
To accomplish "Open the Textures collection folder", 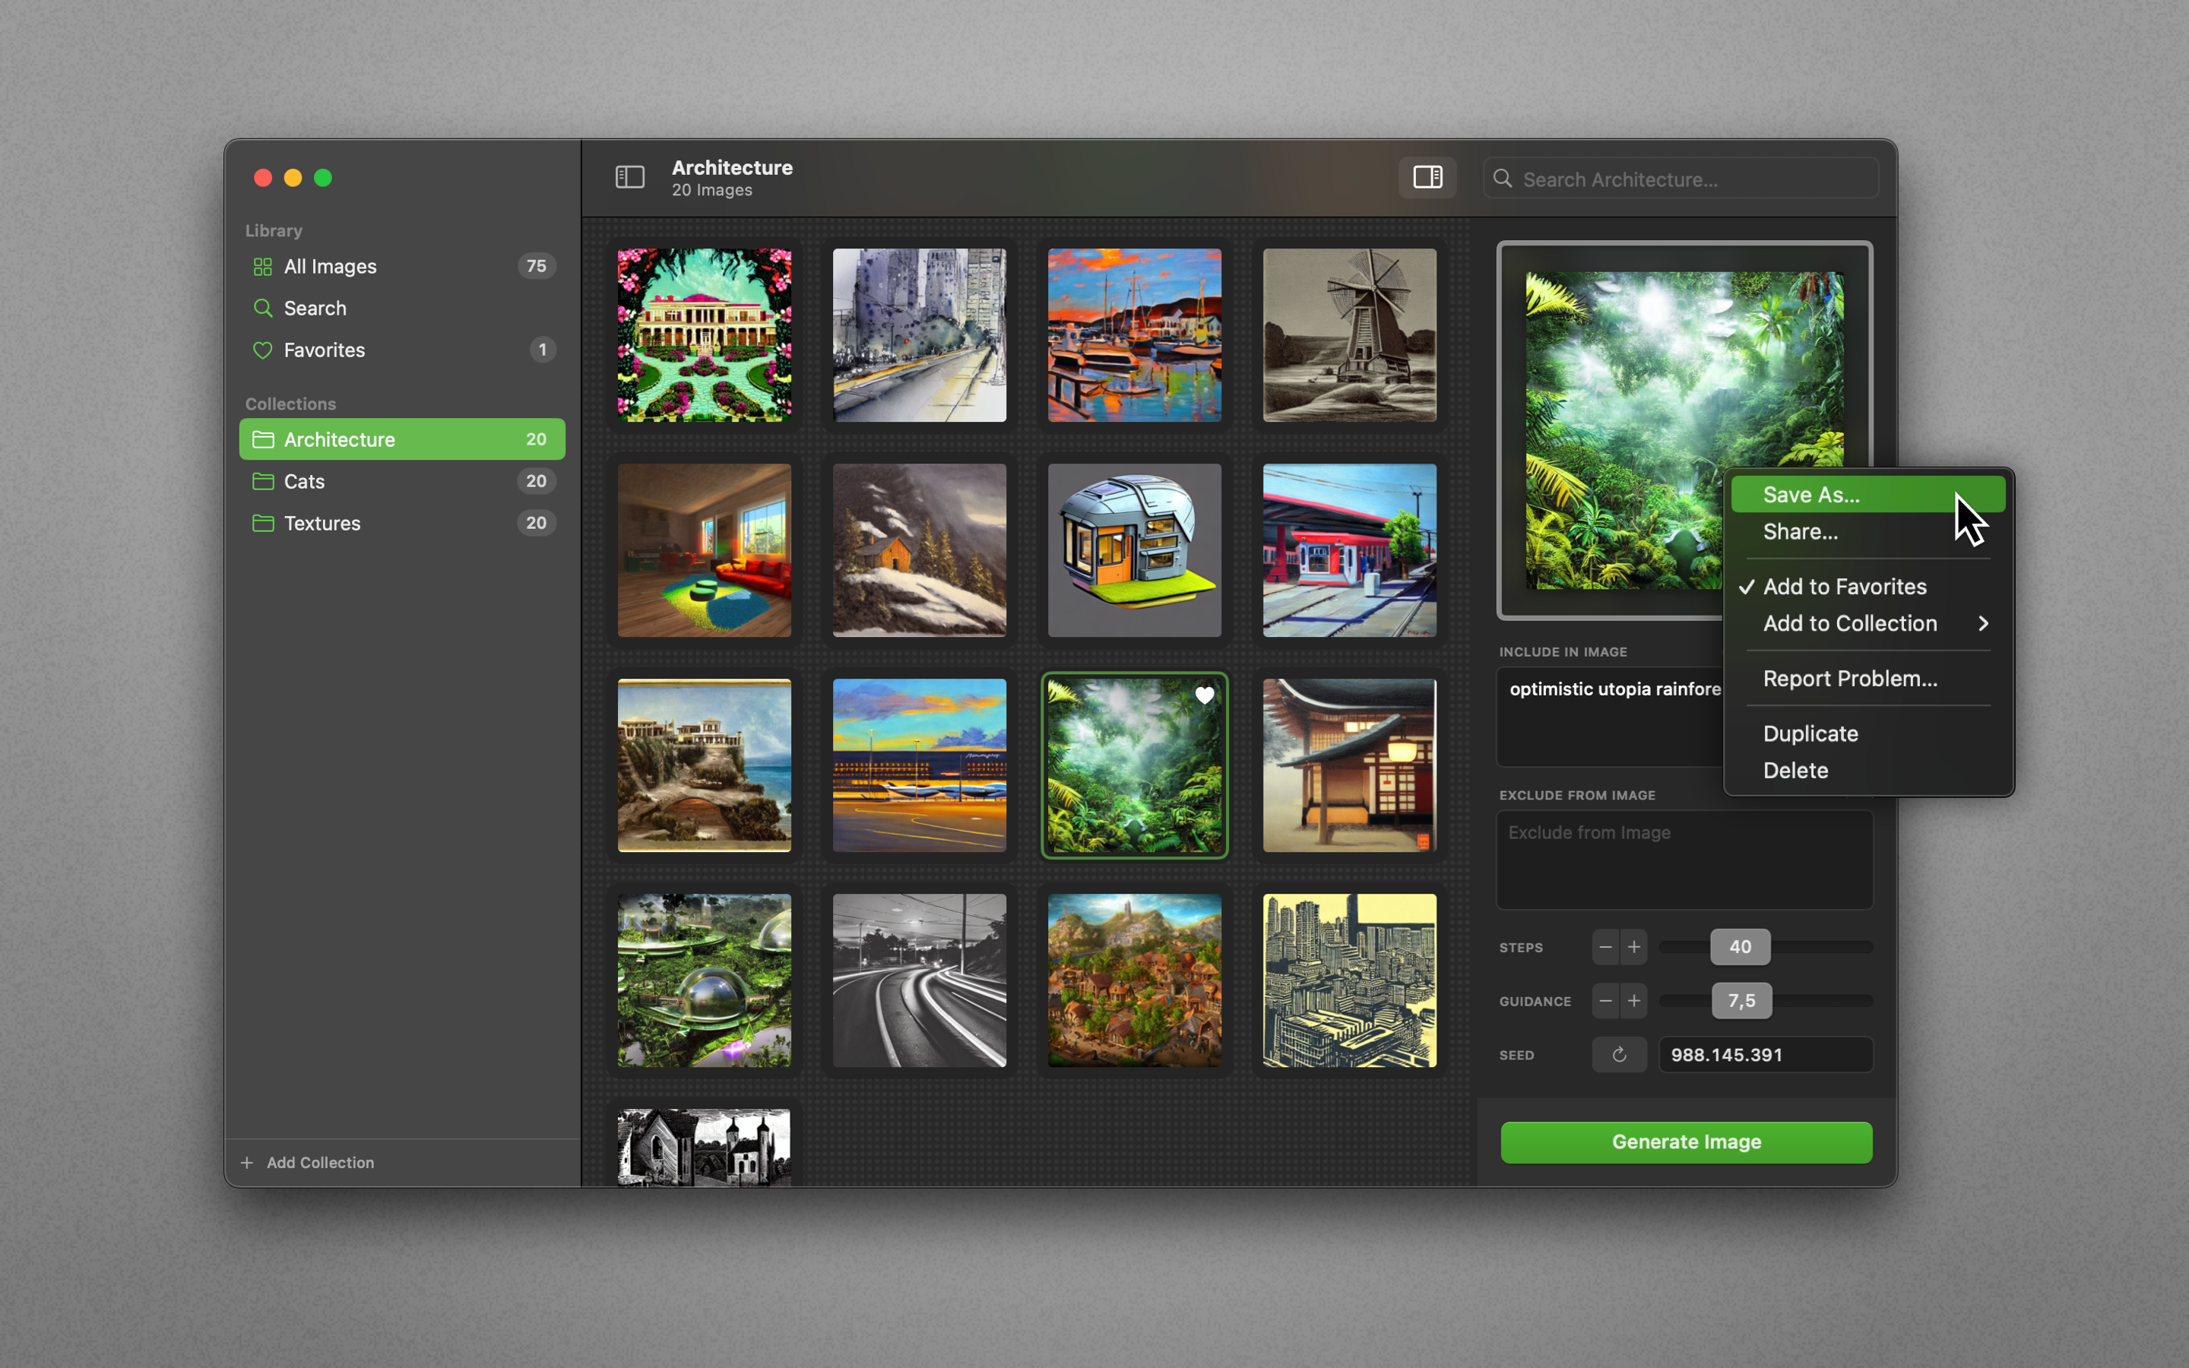I will (321, 523).
